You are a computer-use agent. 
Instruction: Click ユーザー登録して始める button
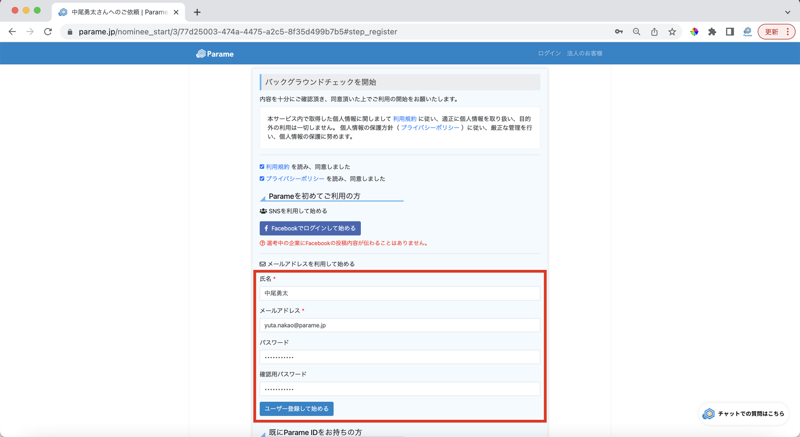296,409
